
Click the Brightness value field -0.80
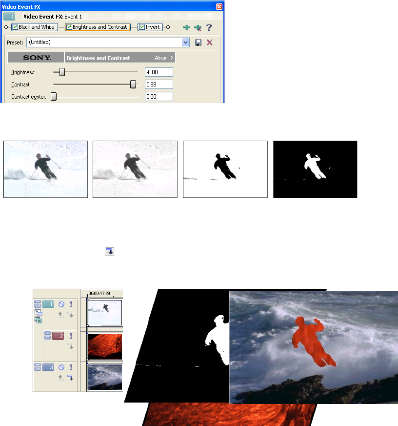[x=159, y=72]
